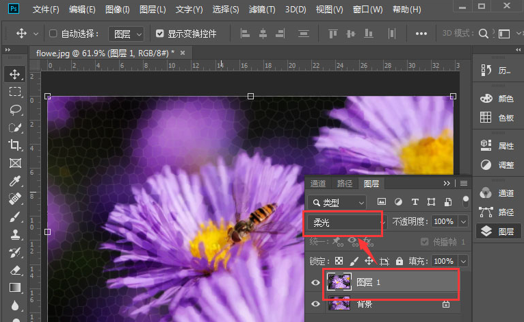The image size is (524, 322).
Task: Switch to the 通道 tab in layers panel
Action: pyautogui.click(x=318, y=184)
